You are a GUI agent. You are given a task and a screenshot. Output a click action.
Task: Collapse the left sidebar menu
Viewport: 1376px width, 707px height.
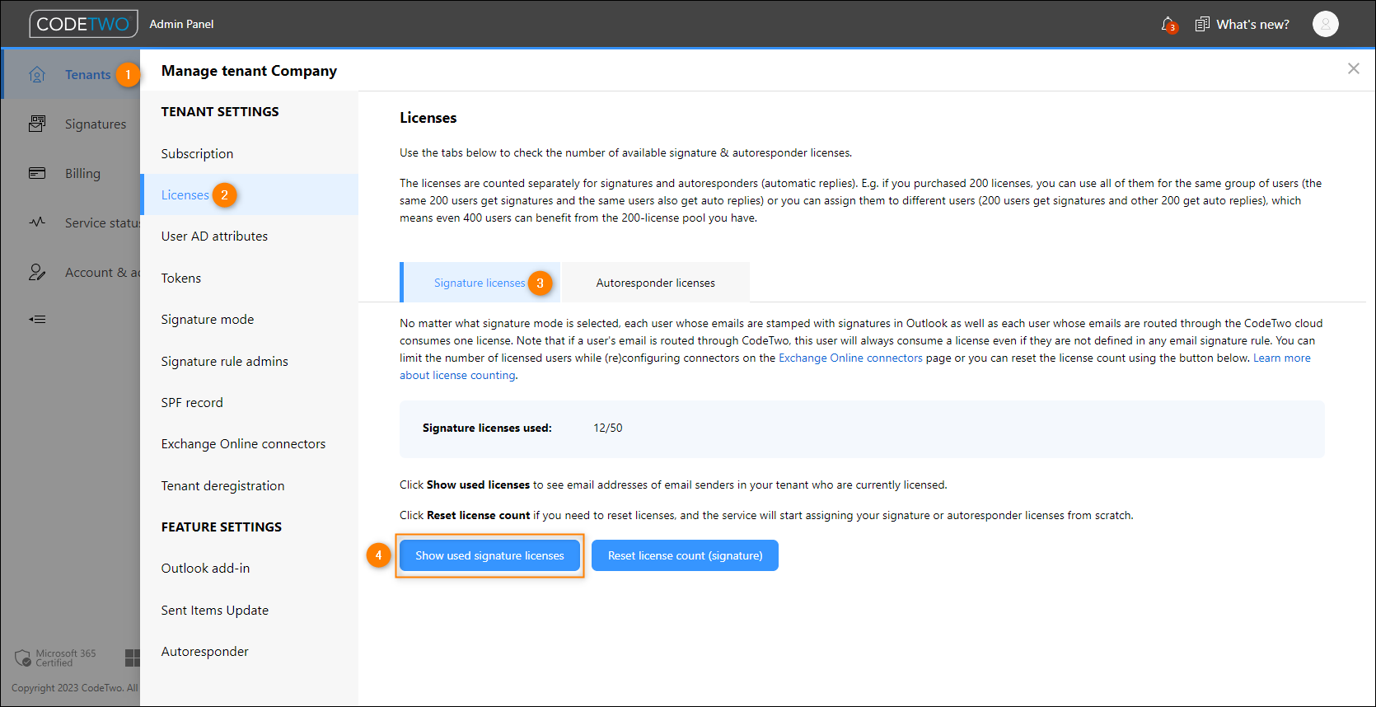(37, 319)
